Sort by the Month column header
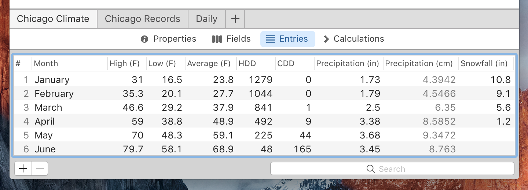528x190 pixels. pos(69,64)
